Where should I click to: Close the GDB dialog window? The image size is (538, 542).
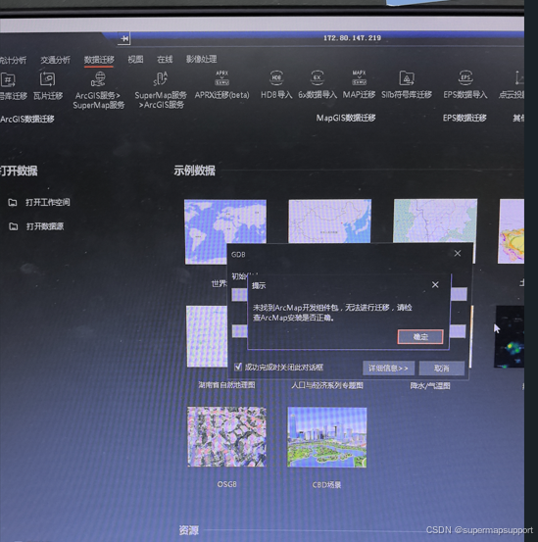coord(458,254)
